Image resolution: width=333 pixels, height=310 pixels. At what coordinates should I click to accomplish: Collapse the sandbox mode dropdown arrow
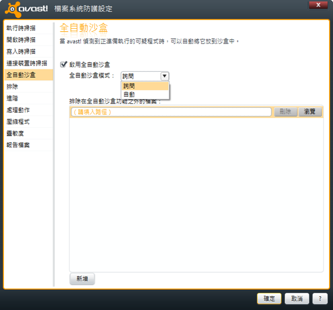[165, 76]
